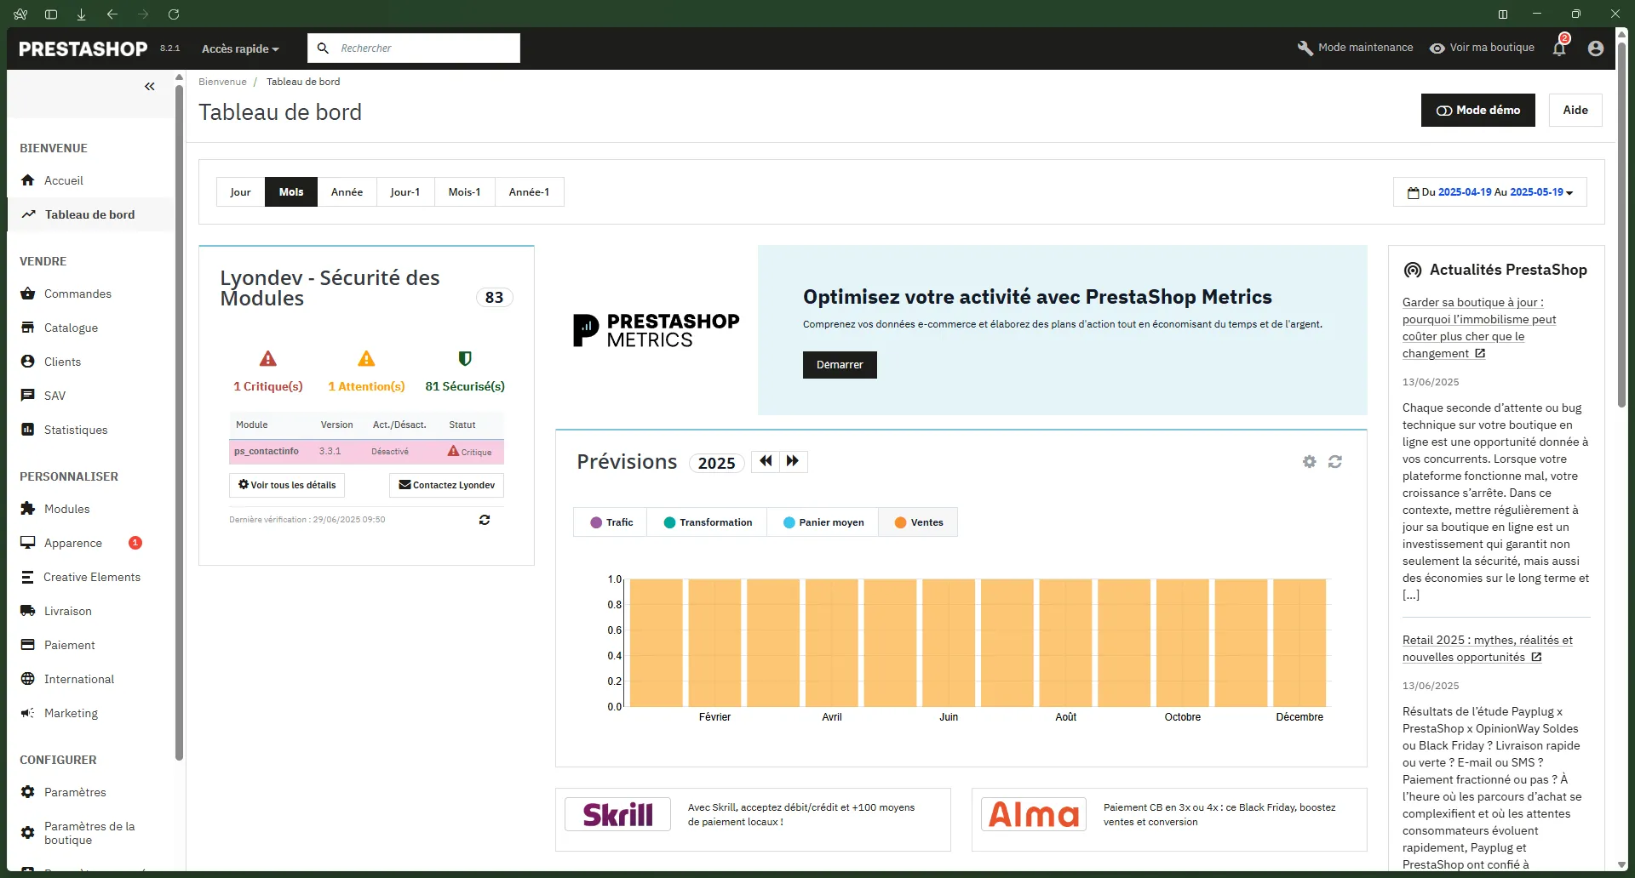The image size is (1635, 878).
Task: Go to previous forecast year
Action: 766,461
